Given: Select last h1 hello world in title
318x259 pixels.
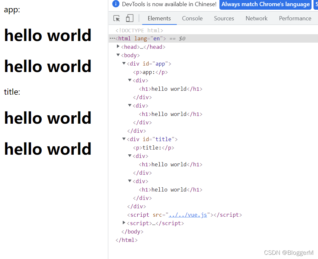Looking at the screenshot, I should pos(171,190).
